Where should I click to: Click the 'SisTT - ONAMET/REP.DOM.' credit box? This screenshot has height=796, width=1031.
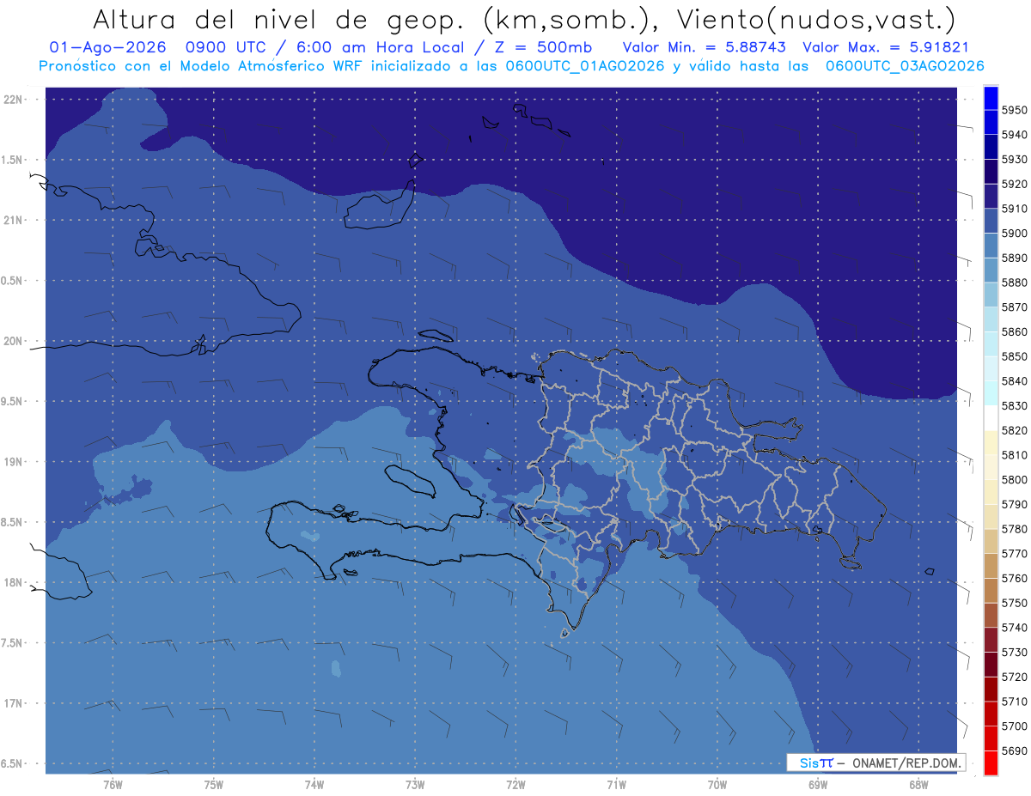[875, 762]
